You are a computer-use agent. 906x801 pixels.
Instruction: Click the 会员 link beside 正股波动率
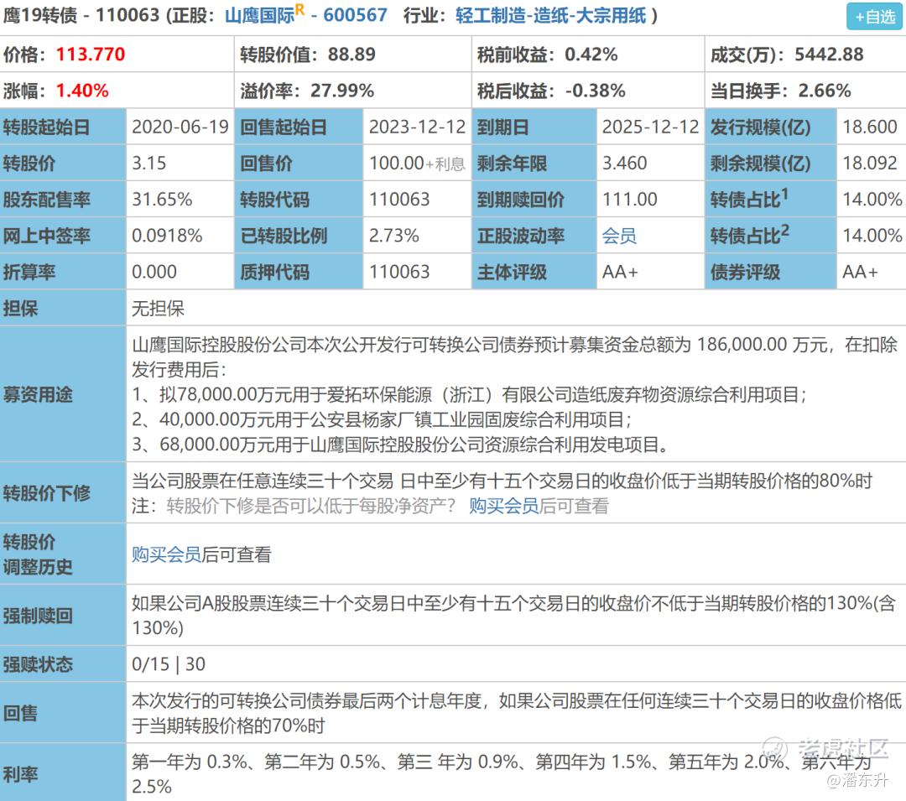(619, 236)
